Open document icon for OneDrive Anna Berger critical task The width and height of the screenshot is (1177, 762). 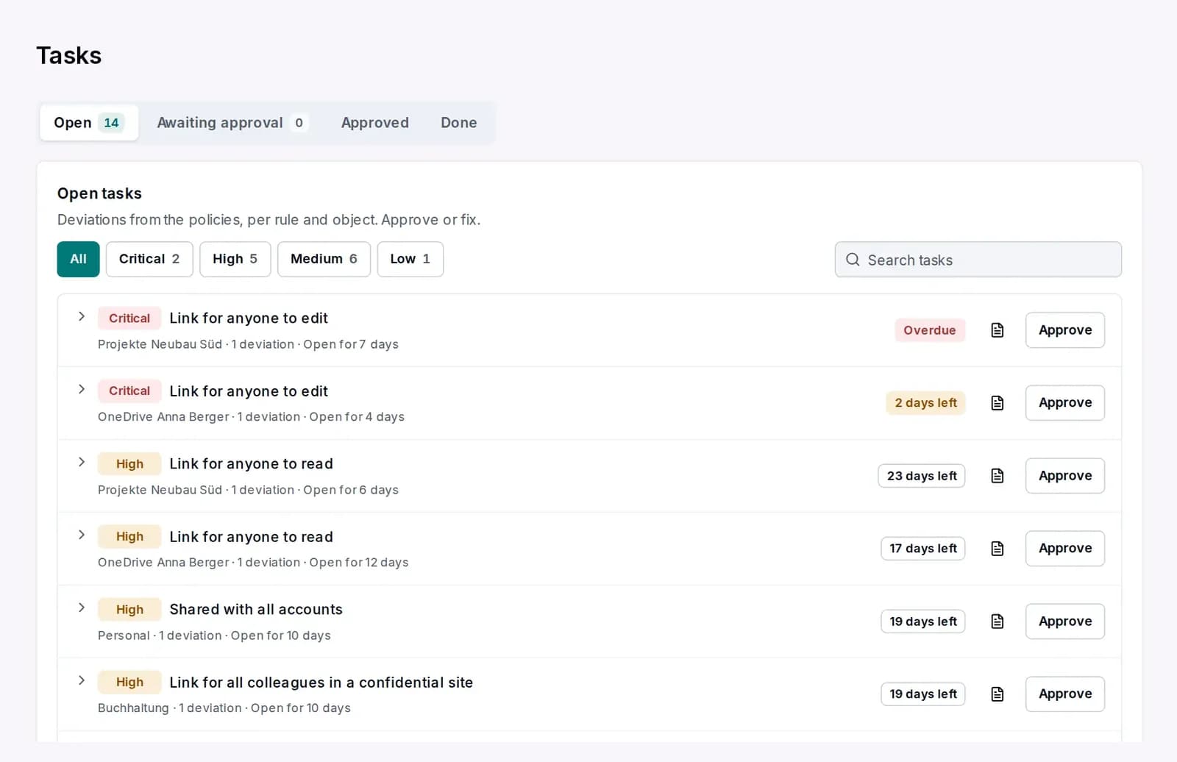(x=997, y=403)
